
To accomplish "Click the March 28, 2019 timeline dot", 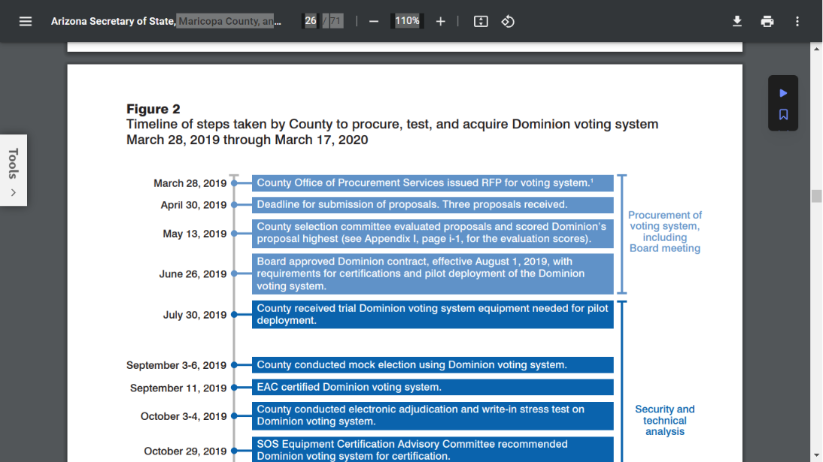I will pyautogui.click(x=234, y=183).
